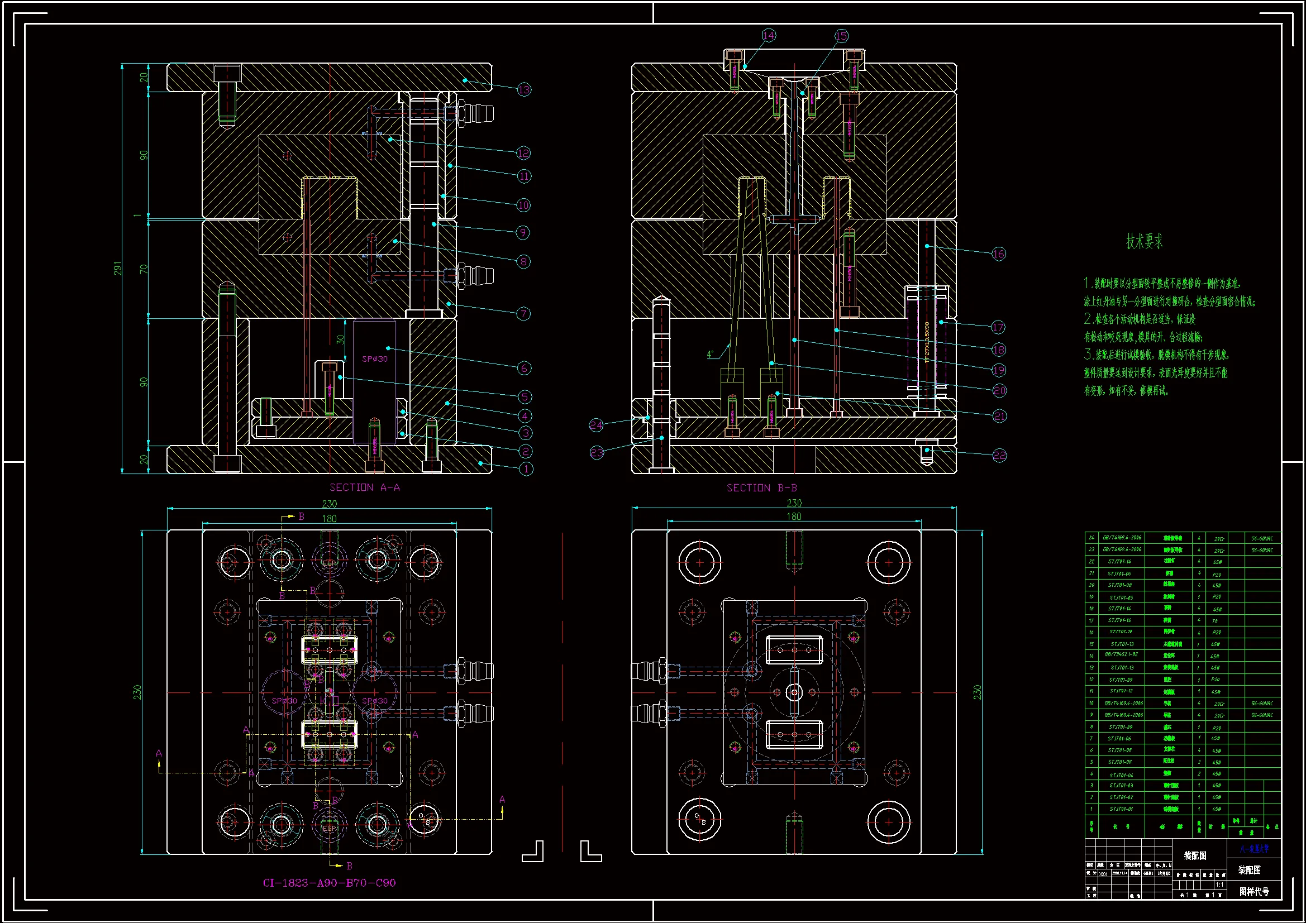Click the 图样代号 cell in title block
The width and height of the screenshot is (1306, 923).
click(x=1253, y=892)
